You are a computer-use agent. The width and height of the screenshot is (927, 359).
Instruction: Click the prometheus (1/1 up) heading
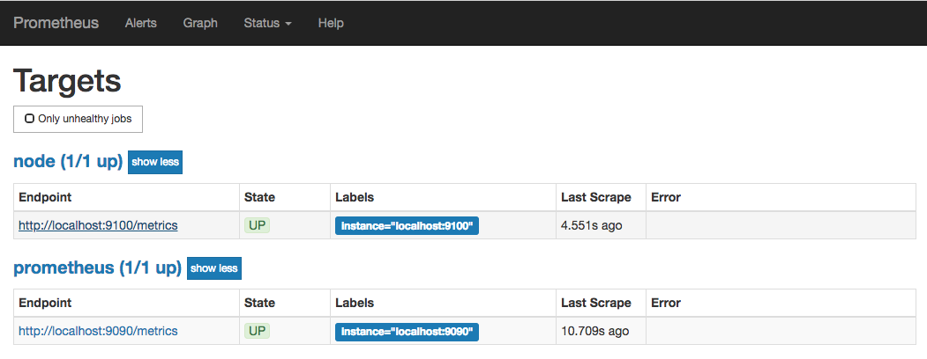[97, 267]
